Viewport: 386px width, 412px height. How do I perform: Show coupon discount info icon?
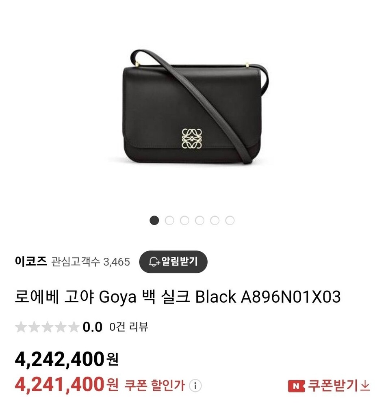coord(195,386)
